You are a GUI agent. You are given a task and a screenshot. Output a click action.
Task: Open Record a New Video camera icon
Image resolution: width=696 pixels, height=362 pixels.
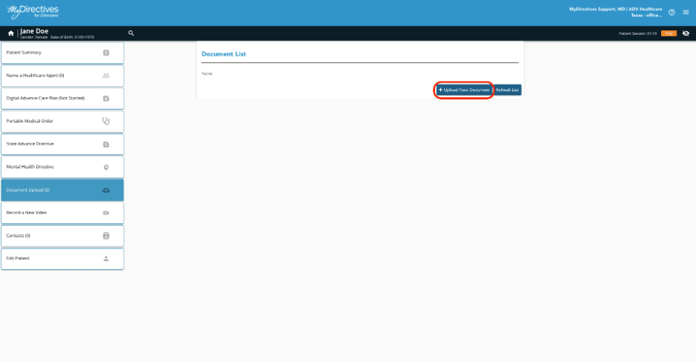point(106,213)
